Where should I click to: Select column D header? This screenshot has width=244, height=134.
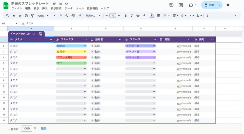tap(141, 29)
